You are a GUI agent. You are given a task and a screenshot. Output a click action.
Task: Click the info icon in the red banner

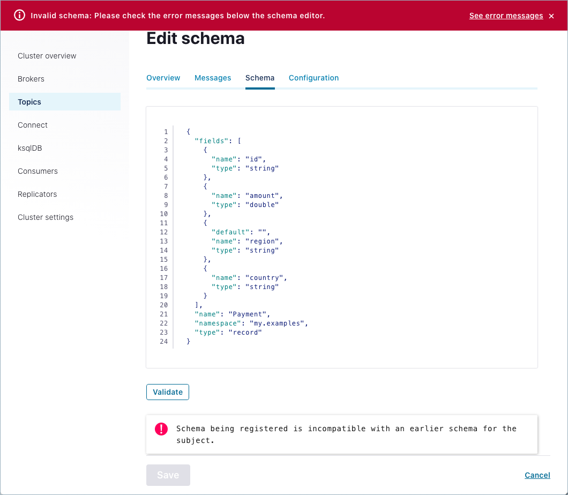tap(19, 16)
